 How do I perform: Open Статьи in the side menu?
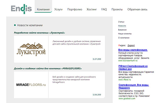[121, 22]
